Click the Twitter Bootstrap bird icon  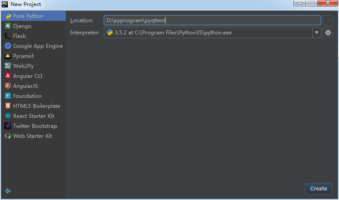coord(8,126)
